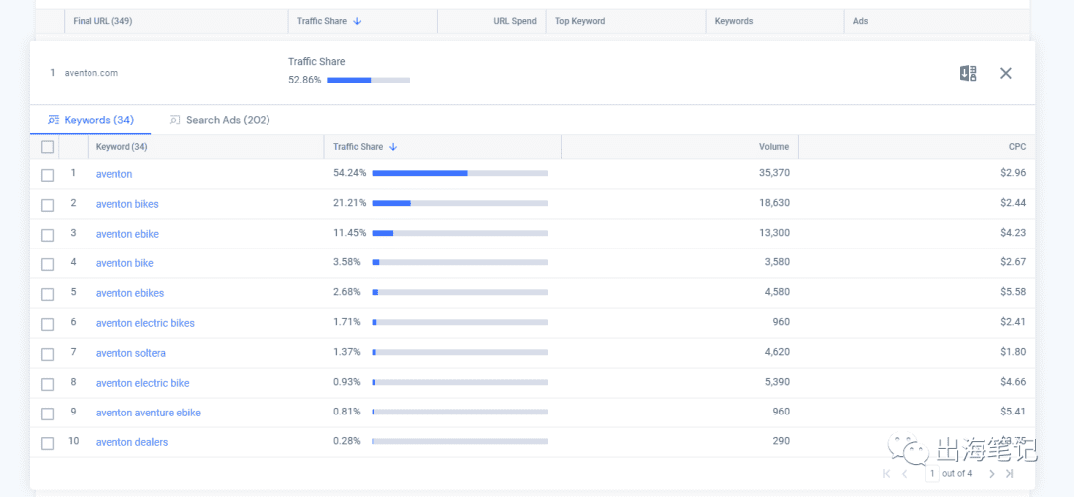Close the aventon.com detail panel
This screenshot has height=497, width=1074.
(x=1005, y=74)
